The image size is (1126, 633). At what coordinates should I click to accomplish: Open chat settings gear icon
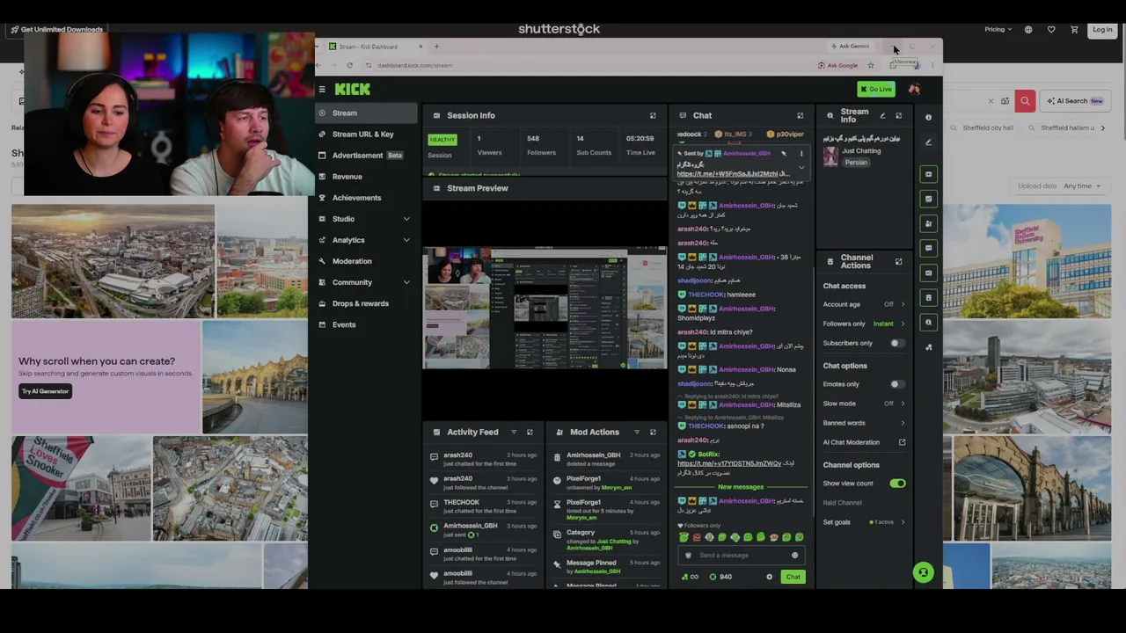click(769, 577)
